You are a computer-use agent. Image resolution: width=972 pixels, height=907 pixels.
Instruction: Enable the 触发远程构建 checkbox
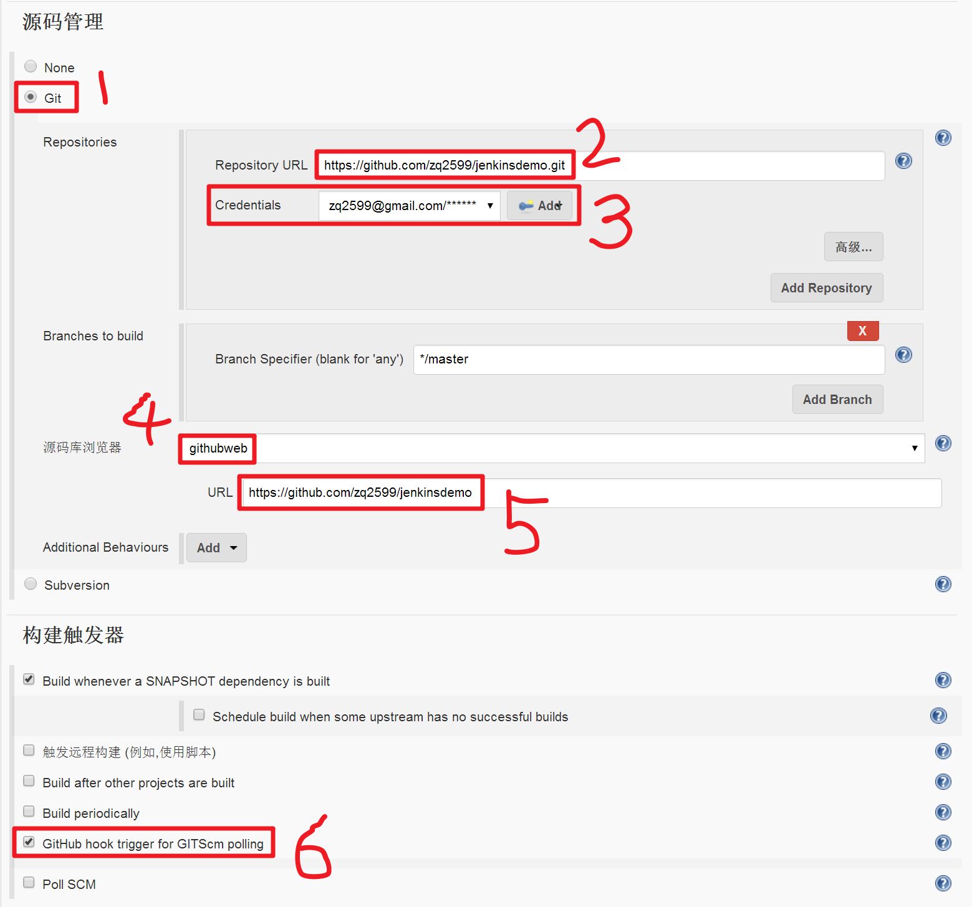[29, 750]
